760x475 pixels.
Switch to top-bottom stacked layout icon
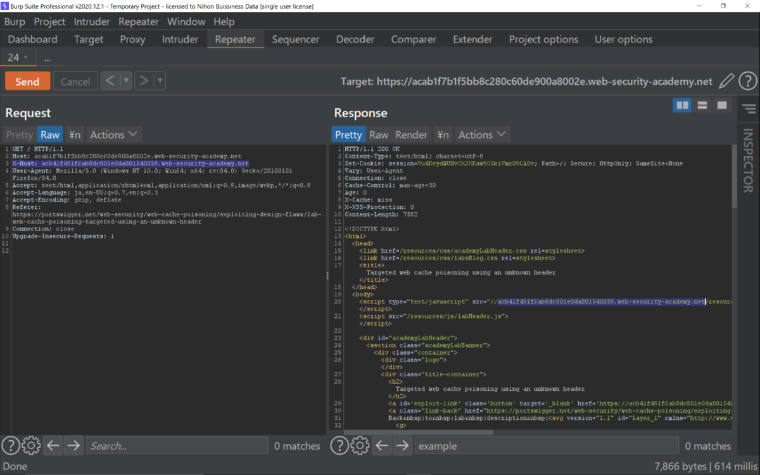click(702, 105)
